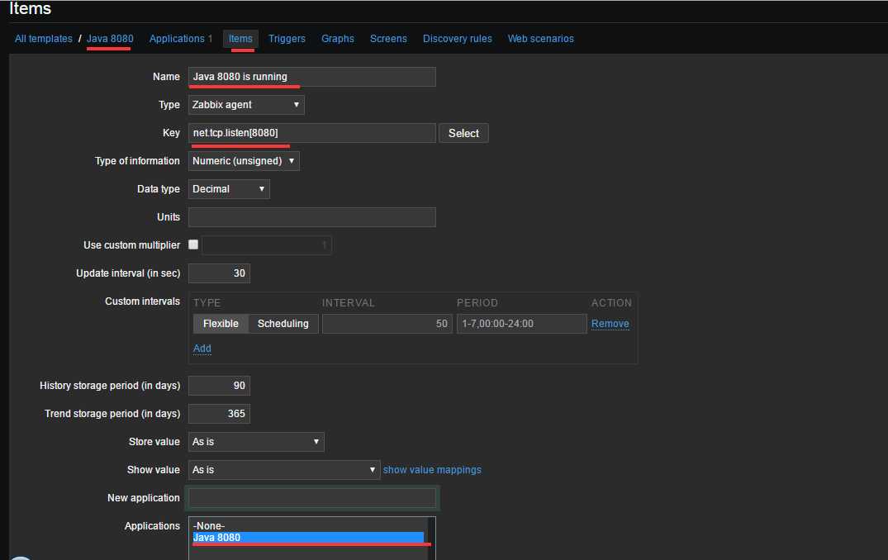Select the Flexible interval type
The image size is (888, 560).
click(221, 323)
